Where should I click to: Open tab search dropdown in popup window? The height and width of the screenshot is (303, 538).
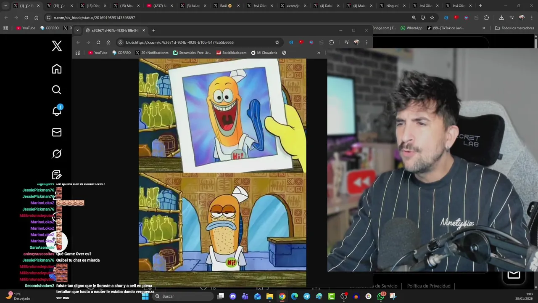coord(77,30)
